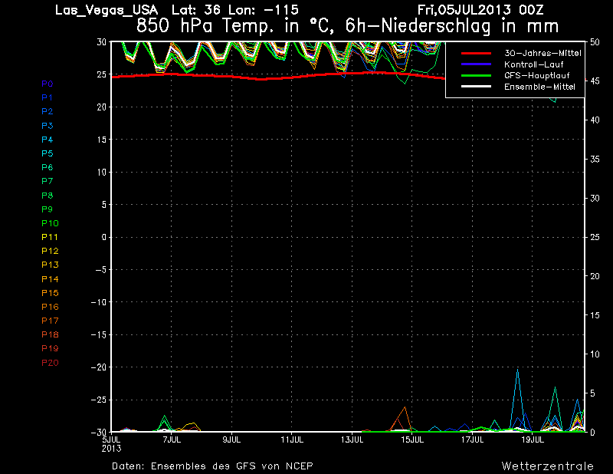Click the P5 ensemble member label

48,153
